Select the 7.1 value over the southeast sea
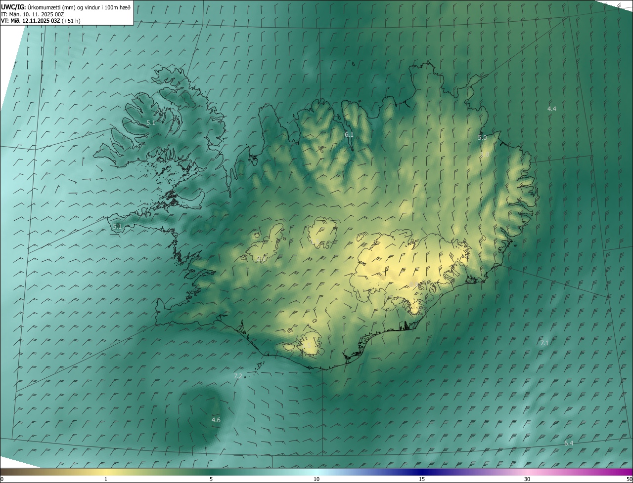 click(x=544, y=343)
